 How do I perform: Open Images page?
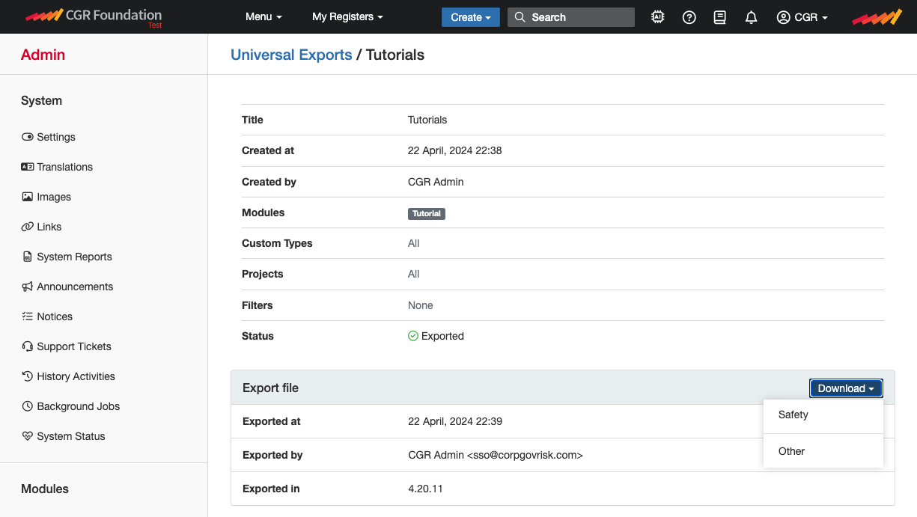(x=54, y=197)
